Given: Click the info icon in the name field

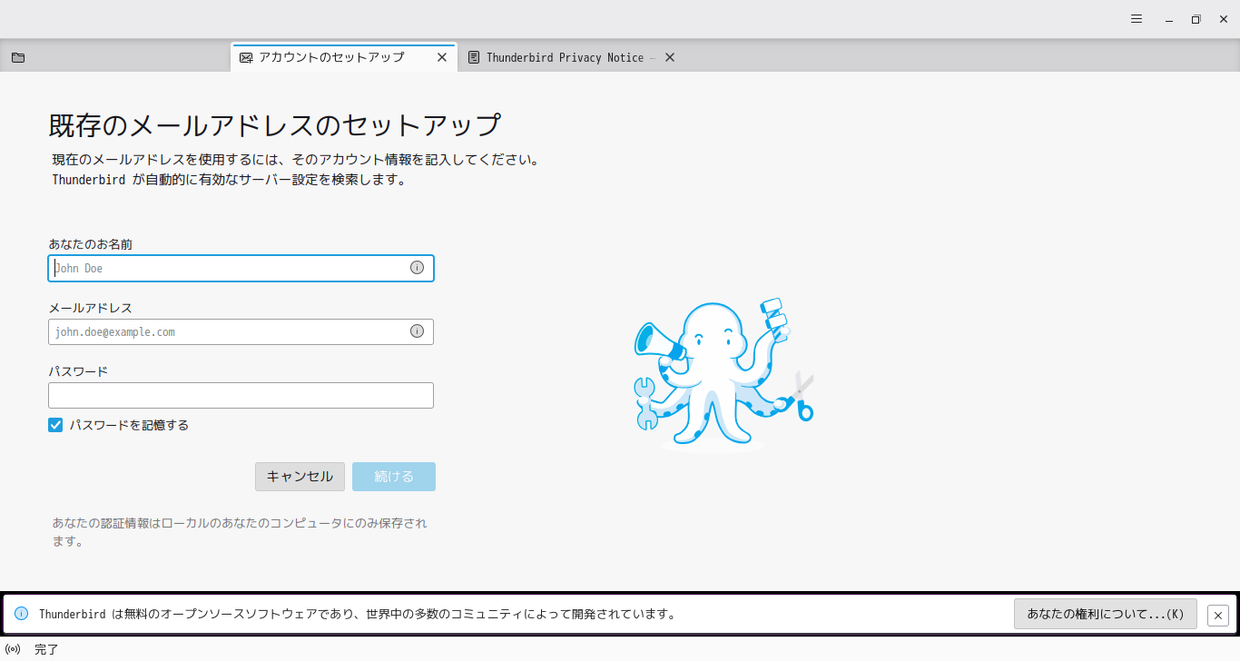Looking at the screenshot, I should [x=417, y=267].
